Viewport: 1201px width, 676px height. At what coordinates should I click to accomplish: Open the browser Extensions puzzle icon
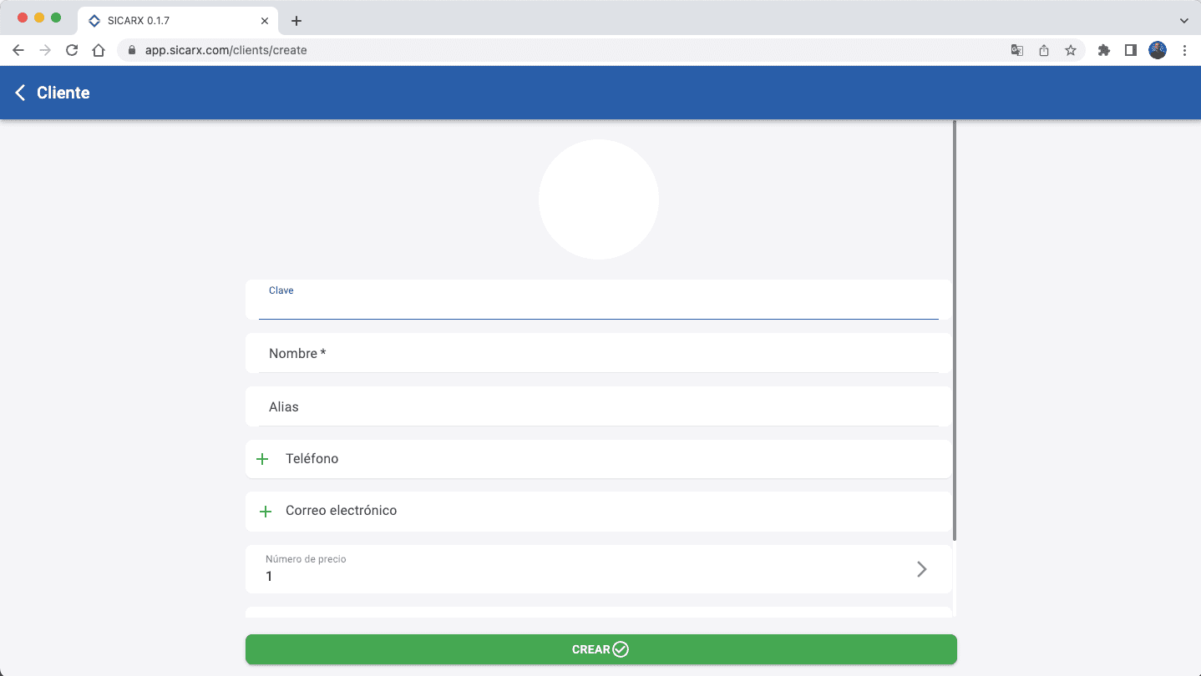point(1104,50)
